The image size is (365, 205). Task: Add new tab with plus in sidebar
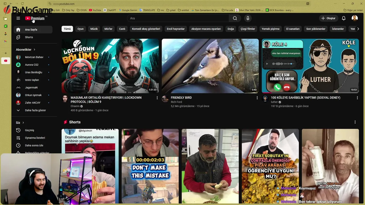pyautogui.click(x=5, y=53)
